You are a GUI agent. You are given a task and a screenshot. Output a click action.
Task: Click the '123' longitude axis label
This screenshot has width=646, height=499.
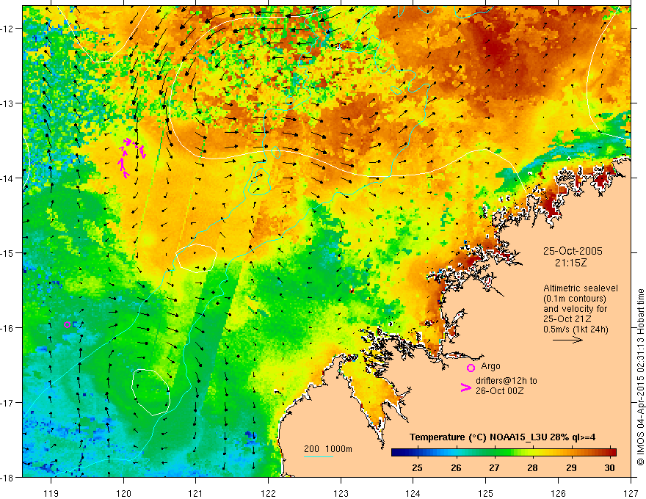(x=341, y=493)
